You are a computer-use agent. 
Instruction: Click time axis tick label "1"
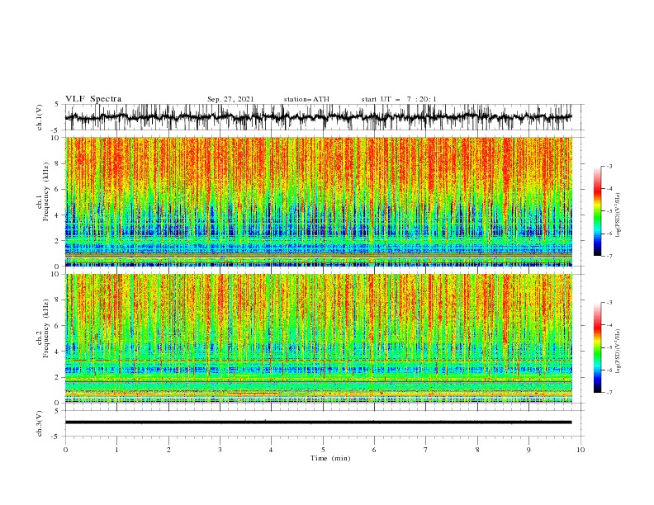coord(116,450)
